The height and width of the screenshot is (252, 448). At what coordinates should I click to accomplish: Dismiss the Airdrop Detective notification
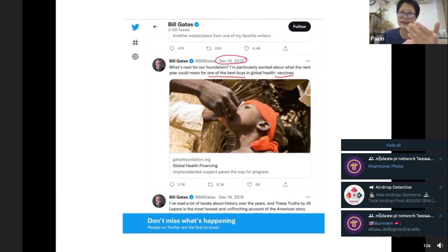(441, 187)
